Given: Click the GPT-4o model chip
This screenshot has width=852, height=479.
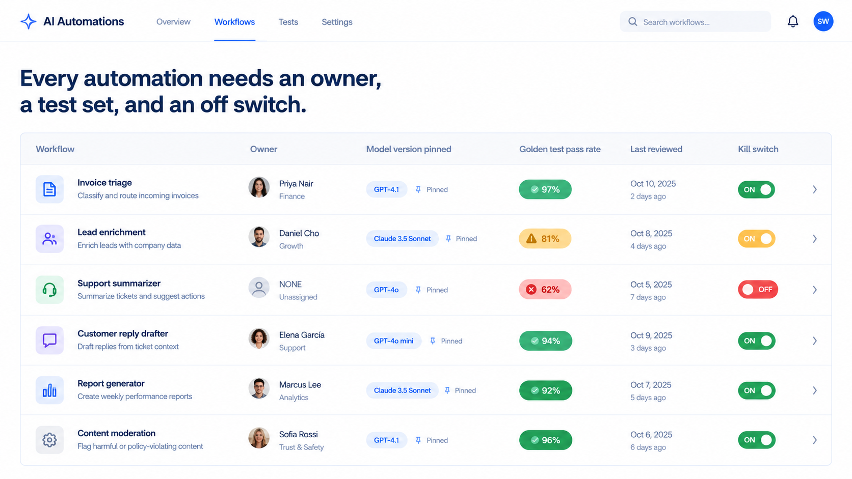Looking at the screenshot, I should 386,290.
